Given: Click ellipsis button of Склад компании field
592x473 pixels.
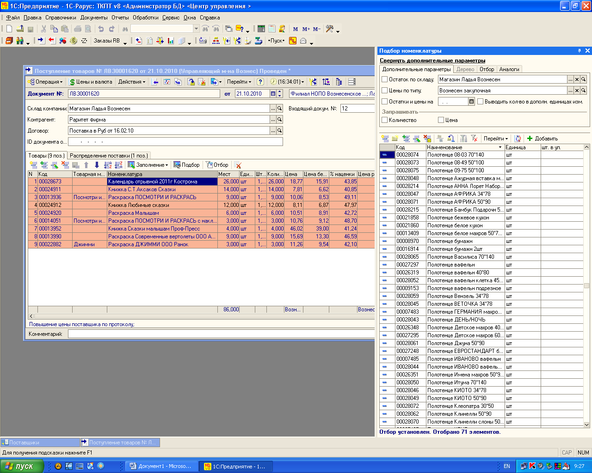Looking at the screenshot, I should pyautogui.click(x=273, y=109).
